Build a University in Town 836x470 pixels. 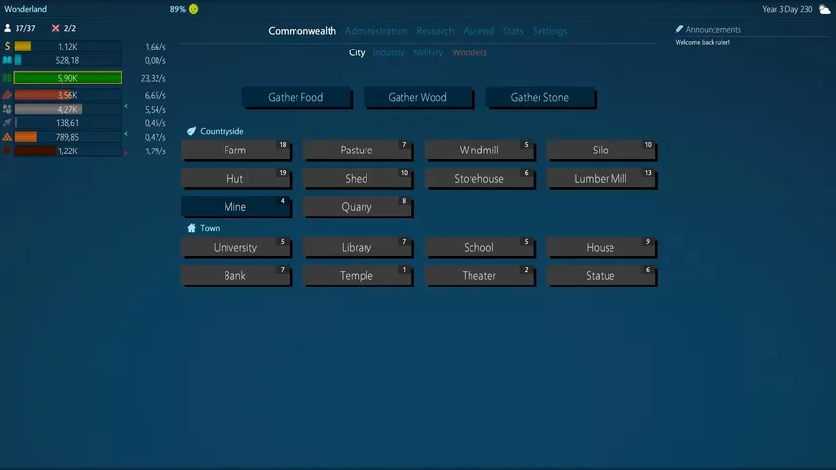[234, 248]
